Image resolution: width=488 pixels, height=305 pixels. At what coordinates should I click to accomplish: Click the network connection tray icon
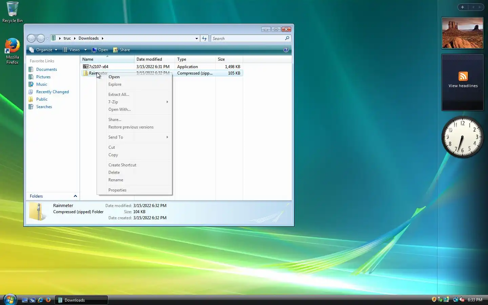click(455, 300)
